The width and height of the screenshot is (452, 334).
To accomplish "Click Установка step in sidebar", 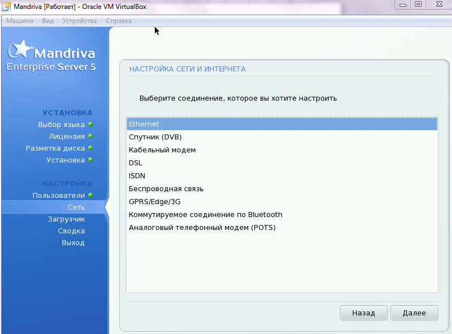I will click(x=66, y=160).
